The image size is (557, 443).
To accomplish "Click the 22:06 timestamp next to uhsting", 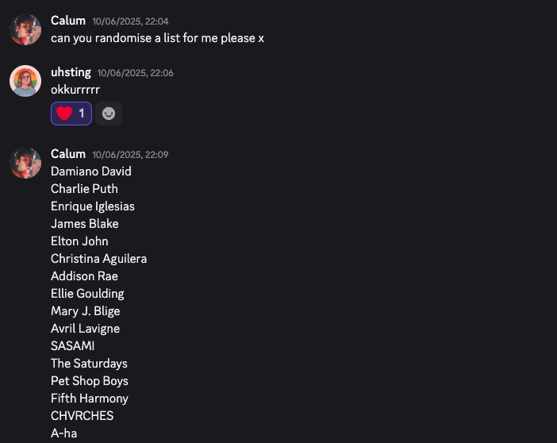I will pyautogui.click(x=136, y=73).
